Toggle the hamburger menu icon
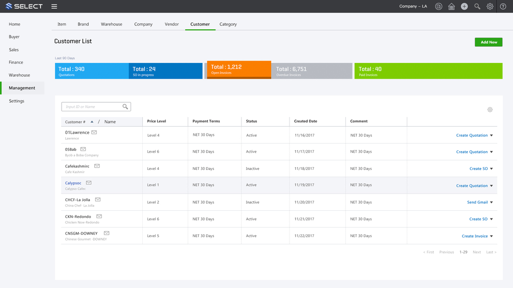The width and height of the screenshot is (513, 288). click(x=54, y=6)
